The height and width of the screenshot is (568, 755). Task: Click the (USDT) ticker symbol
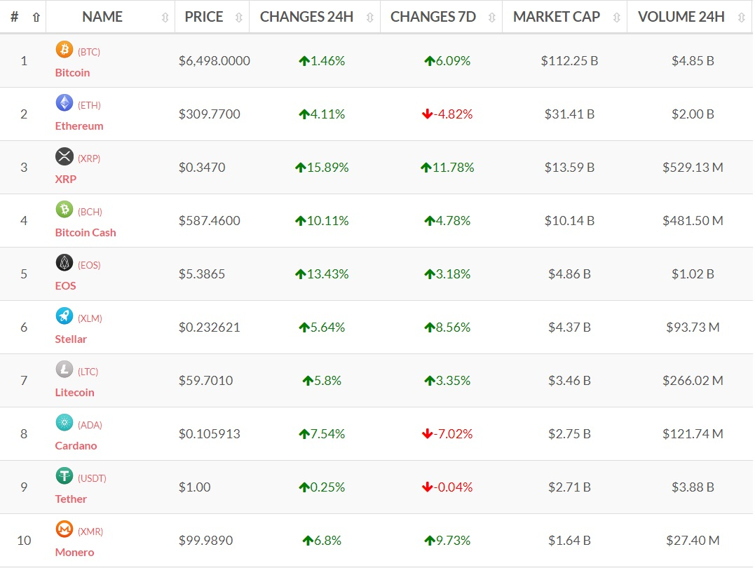click(92, 478)
